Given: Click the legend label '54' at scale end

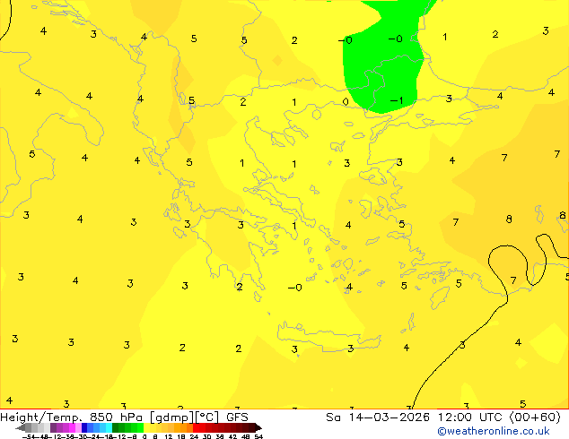Looking at the screenshot, I should 258,436.
